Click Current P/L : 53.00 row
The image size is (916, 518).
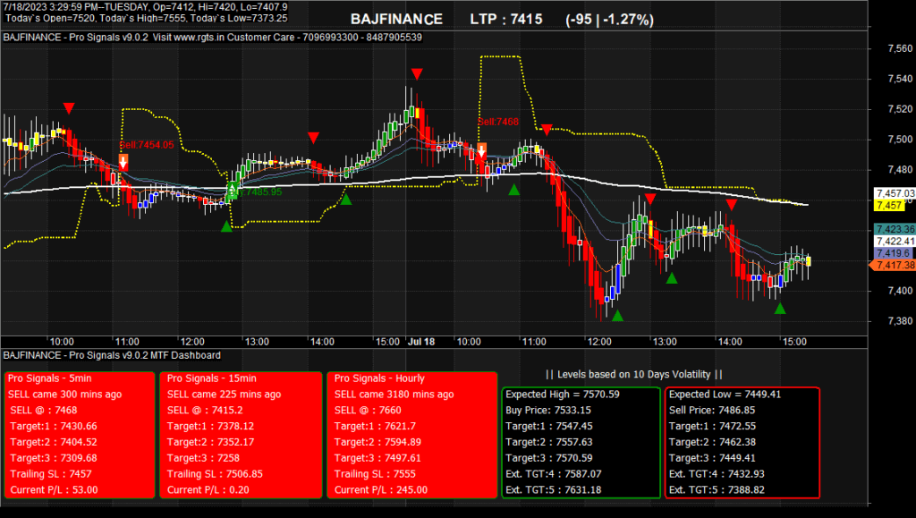click(x=54, y=490)
